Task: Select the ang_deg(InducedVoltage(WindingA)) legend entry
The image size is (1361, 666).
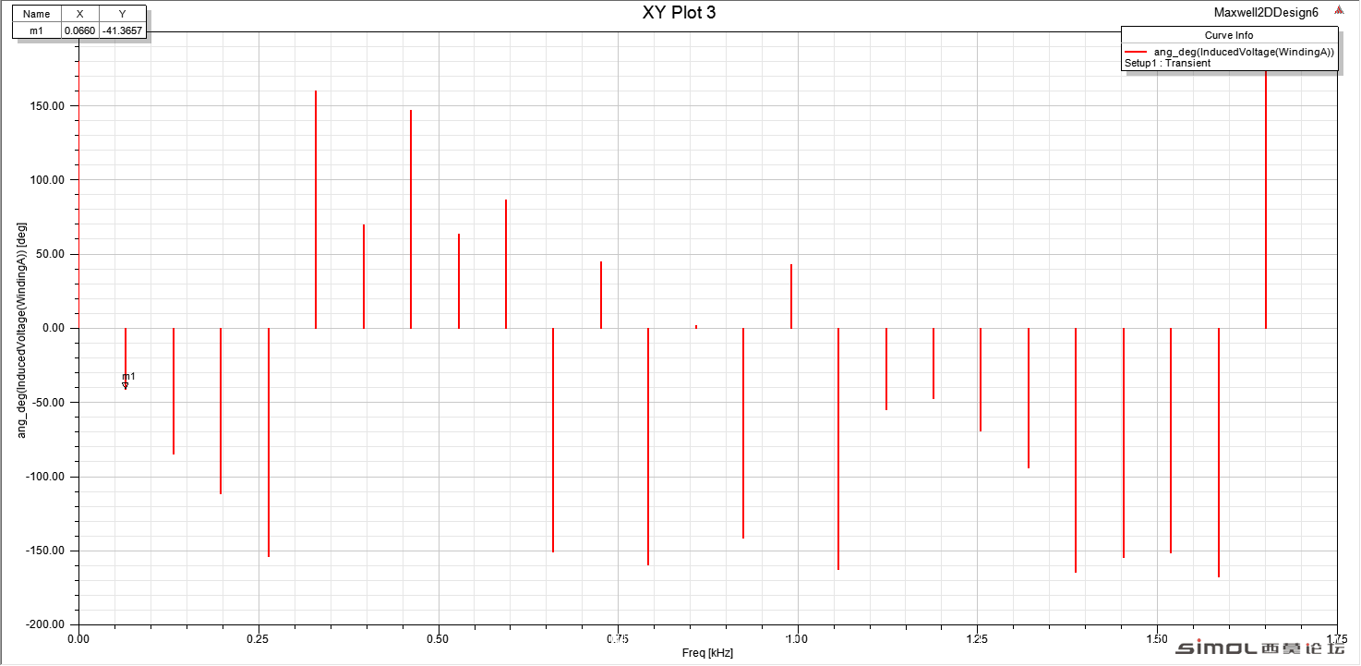Action: pos(1244,53)
